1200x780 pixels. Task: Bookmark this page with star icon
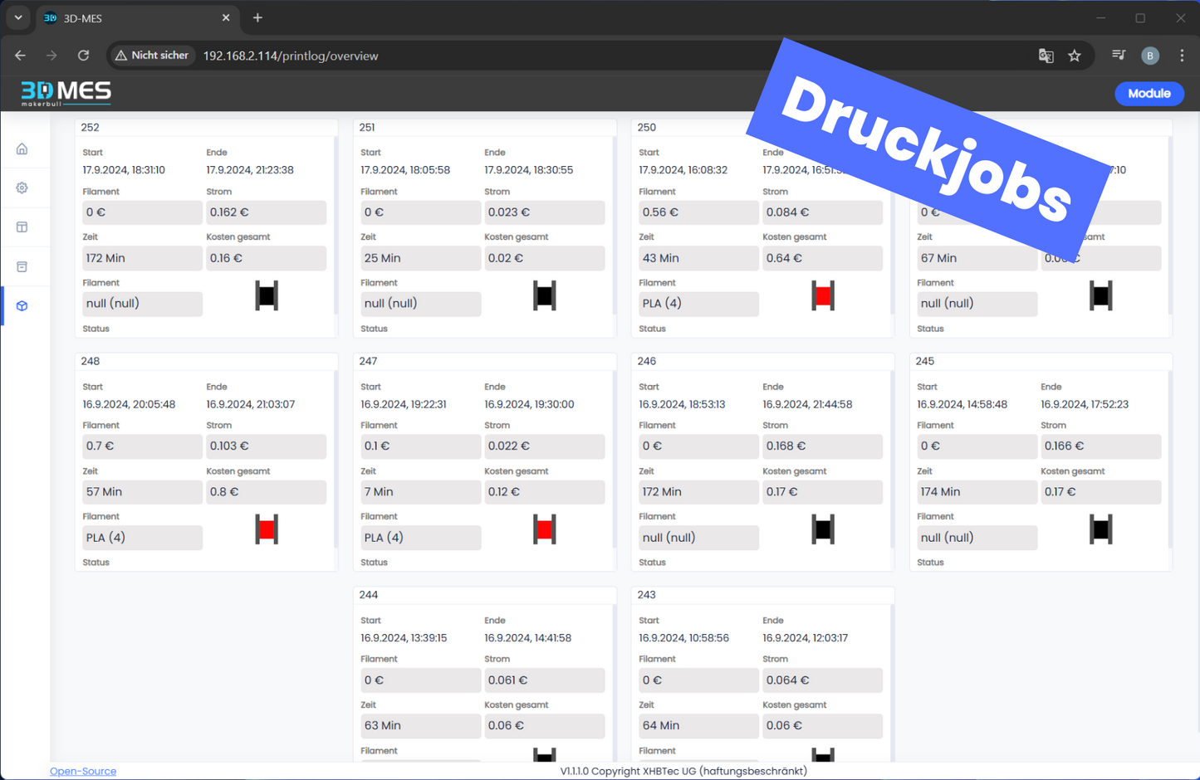[1075, 56]
